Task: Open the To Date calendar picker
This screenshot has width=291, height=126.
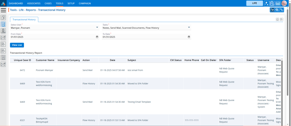Action: coord(189,37)
